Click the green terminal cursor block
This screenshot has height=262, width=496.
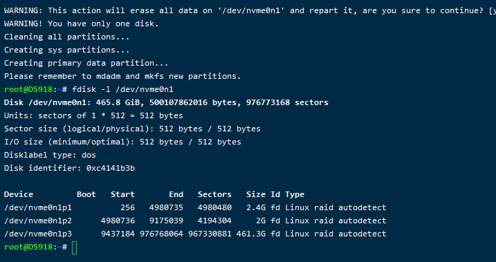pos(74,247)
